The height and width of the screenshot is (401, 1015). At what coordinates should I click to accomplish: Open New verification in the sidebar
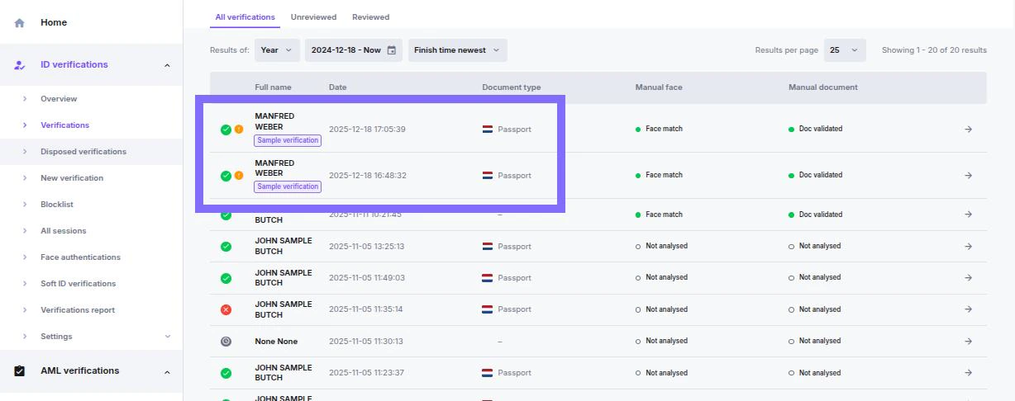click(x=72, y=178)
